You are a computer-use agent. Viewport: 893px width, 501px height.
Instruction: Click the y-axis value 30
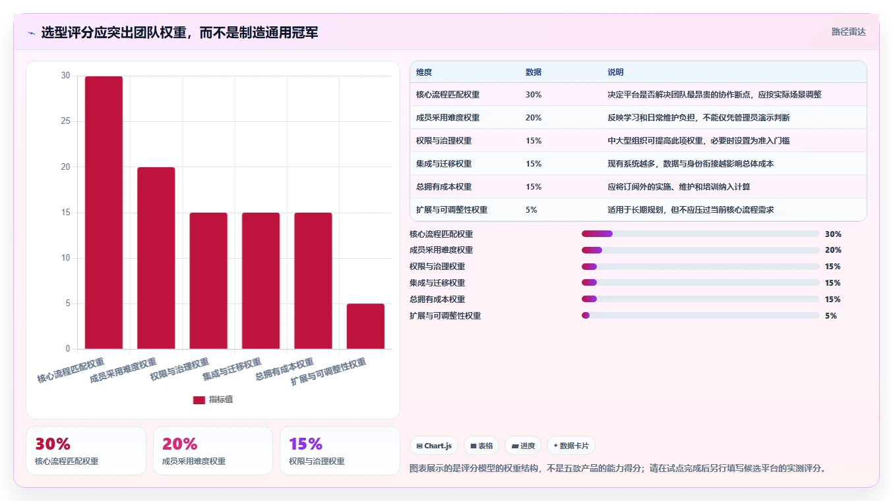tap(65, 76)
